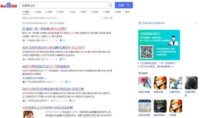Click 广州和谐医院 source icon

click(23, 82)
